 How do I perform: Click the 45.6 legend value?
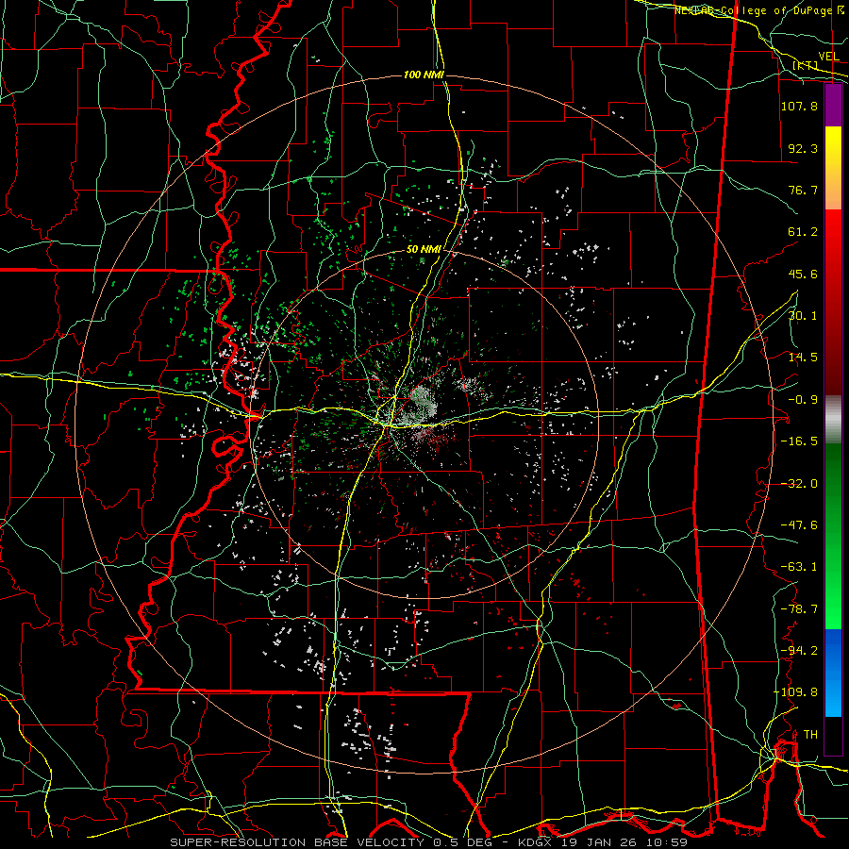point(803,274)
